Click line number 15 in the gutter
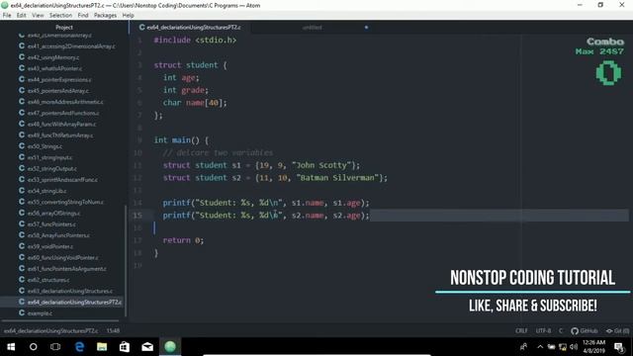 click(137, 216)
